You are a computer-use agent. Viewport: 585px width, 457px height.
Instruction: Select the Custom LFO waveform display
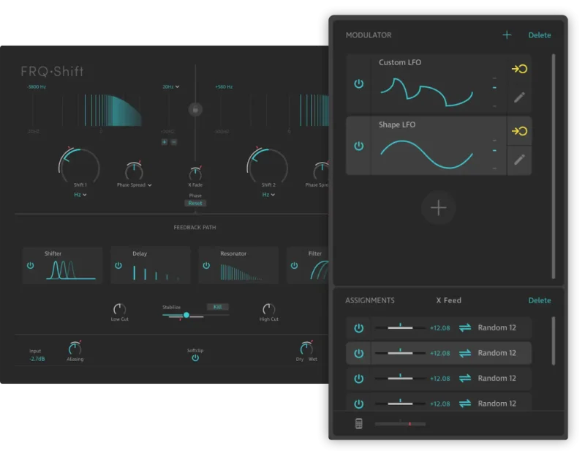426,92
